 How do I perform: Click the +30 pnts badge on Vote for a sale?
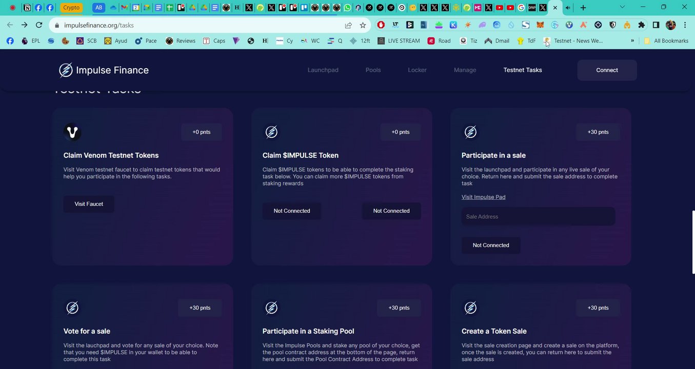[x=200, y=308]
